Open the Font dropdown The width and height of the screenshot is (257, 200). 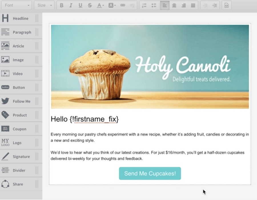16,5
